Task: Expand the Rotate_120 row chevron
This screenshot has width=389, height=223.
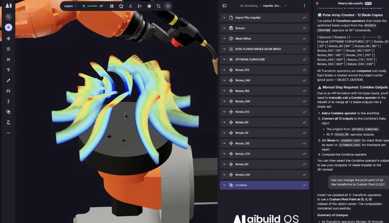Action: tap(224, 112)
